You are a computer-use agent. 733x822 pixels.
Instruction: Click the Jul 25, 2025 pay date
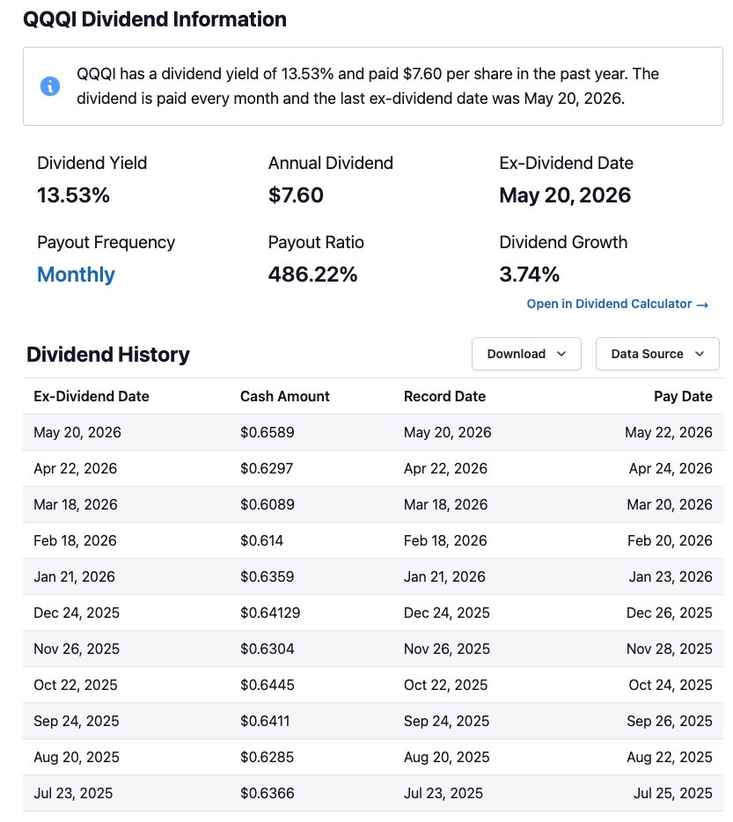coord(672,794)
